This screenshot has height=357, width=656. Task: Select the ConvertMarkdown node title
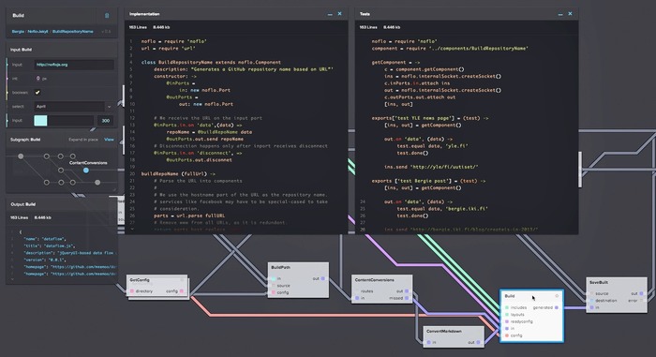coord(444,331)
